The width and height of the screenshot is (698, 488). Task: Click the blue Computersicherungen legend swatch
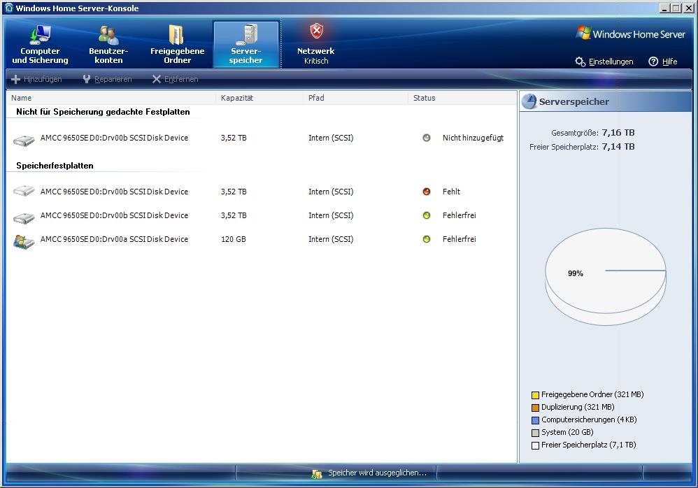(x=536, y=420)
